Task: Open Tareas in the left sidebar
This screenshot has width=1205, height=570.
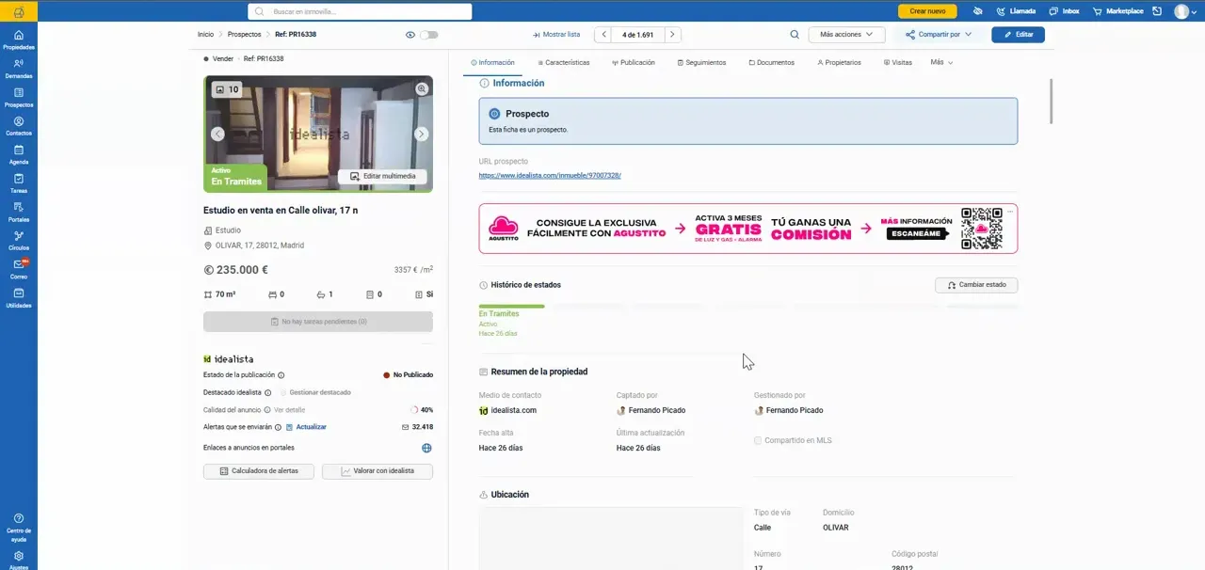Action: pyautogui.click(x=19, y=183)
